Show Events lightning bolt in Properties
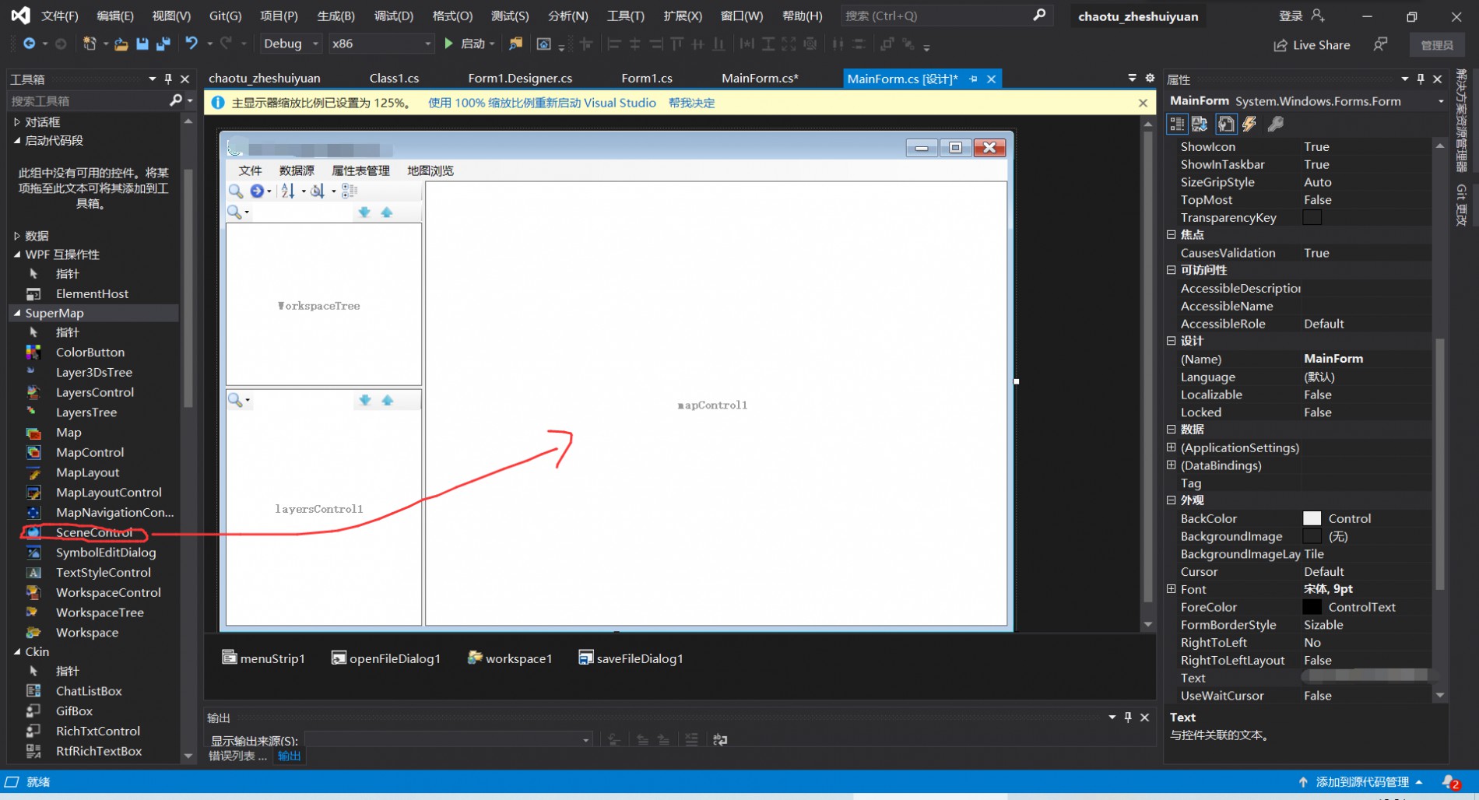 point(1249,124)
